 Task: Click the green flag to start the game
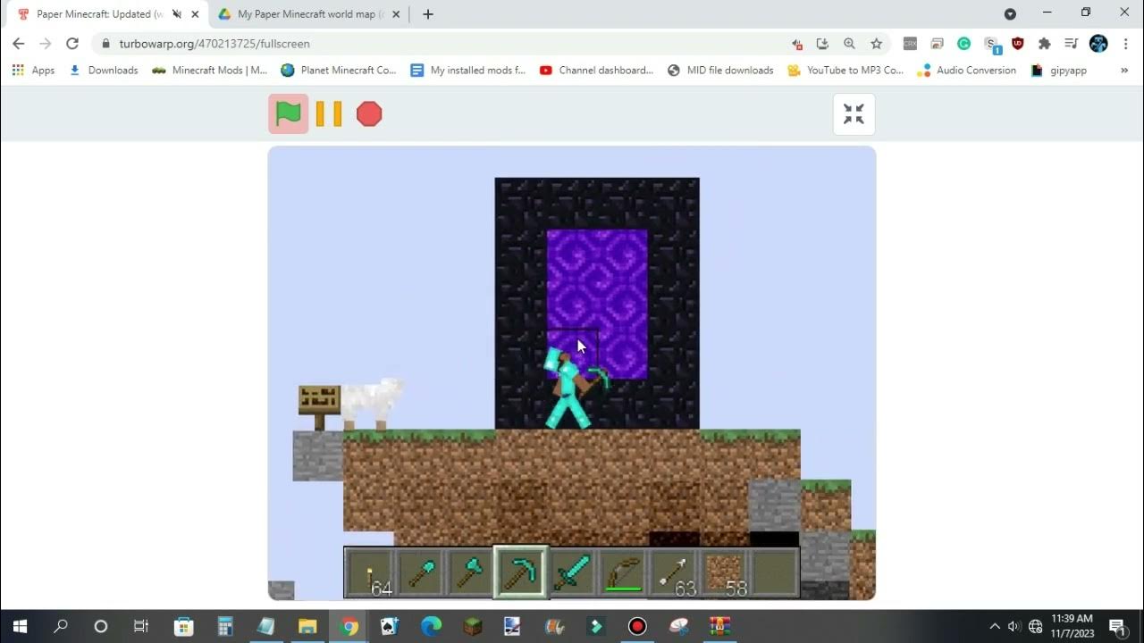pos(288,114)
